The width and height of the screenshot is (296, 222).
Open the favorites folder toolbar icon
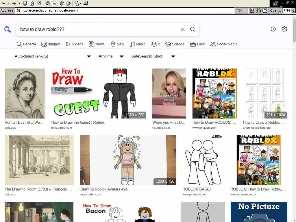[x=54, y=3]
